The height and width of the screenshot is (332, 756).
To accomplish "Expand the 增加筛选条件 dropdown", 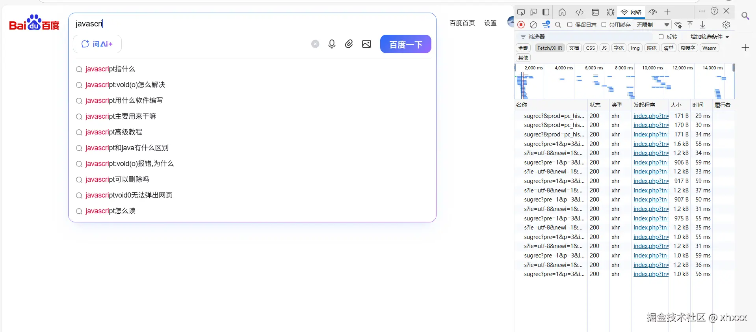I will click(710, 37).
